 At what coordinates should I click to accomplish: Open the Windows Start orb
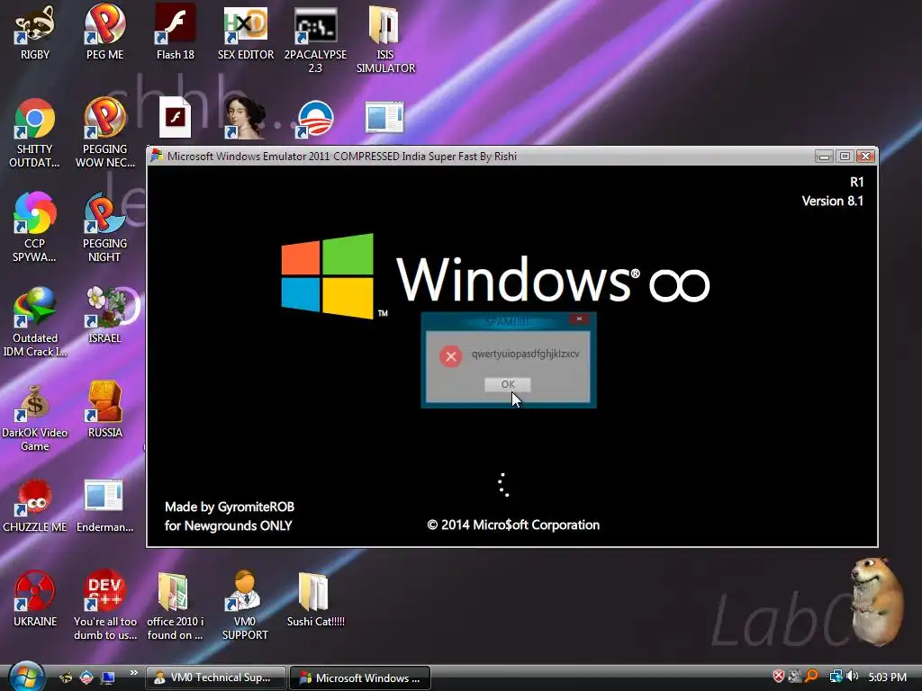(27, 677)
